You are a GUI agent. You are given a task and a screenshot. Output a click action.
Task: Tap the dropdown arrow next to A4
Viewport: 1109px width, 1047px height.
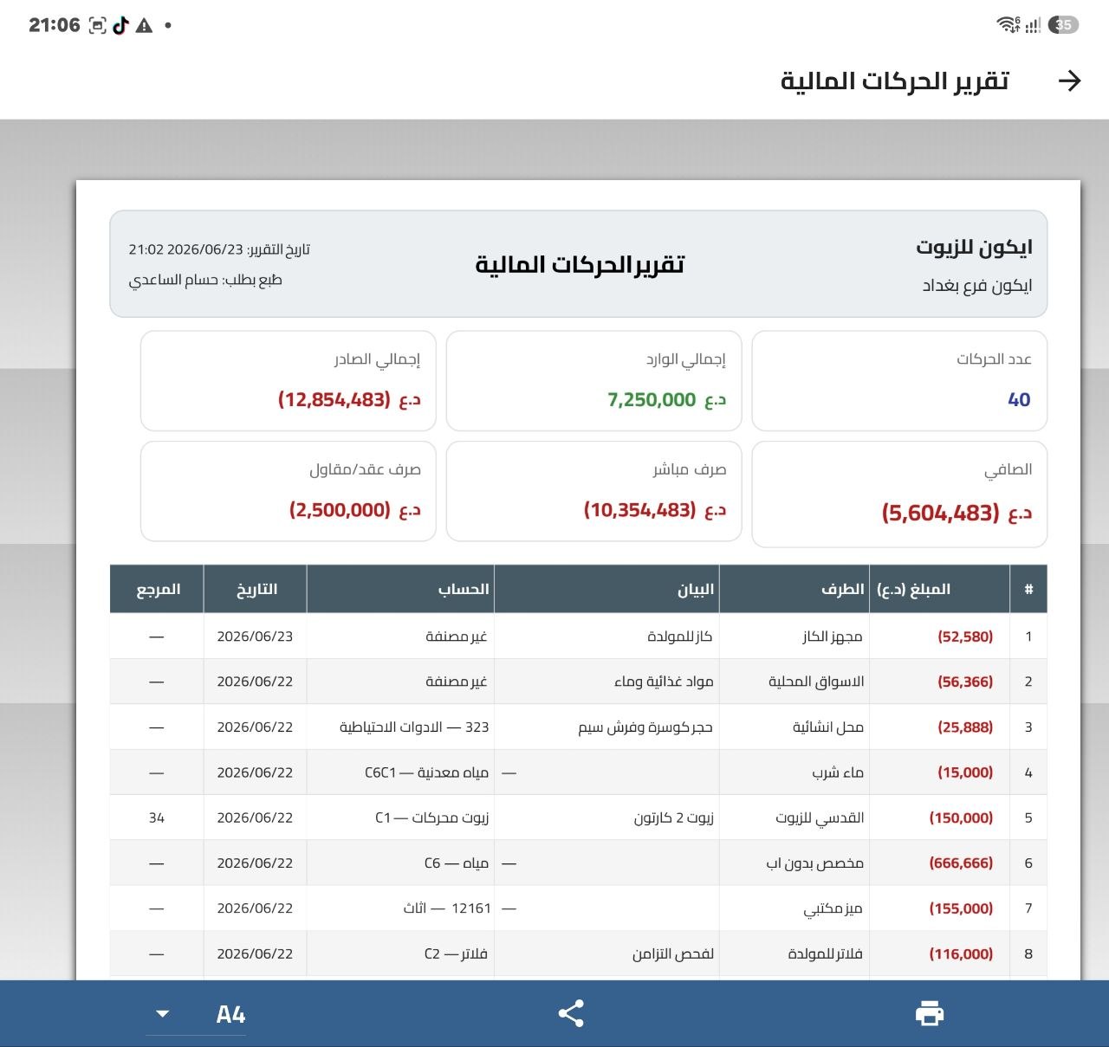[162, 1014]
